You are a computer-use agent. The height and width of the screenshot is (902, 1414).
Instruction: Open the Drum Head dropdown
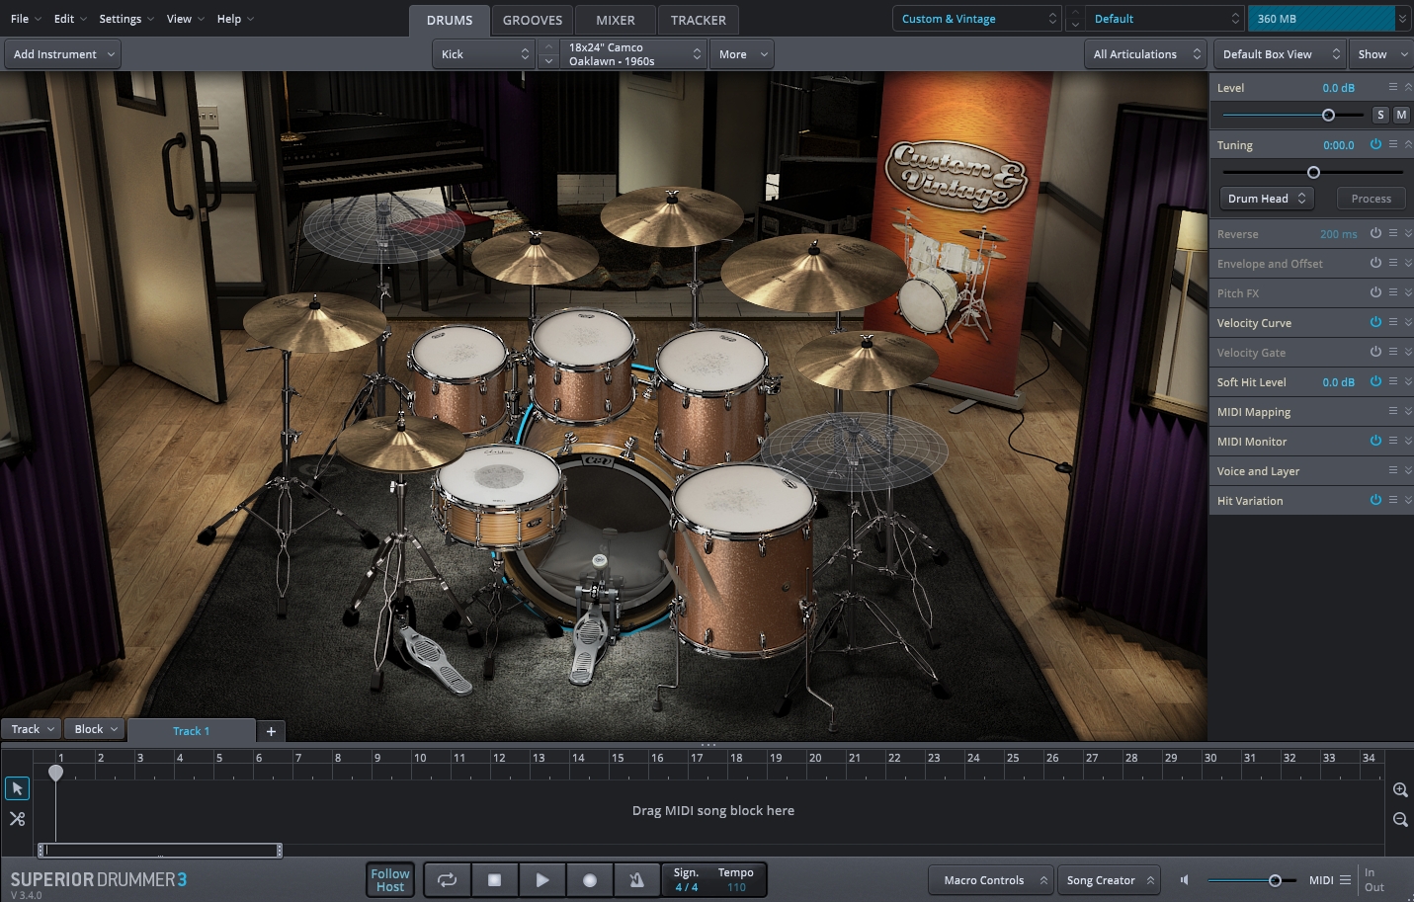(1266, 198)
